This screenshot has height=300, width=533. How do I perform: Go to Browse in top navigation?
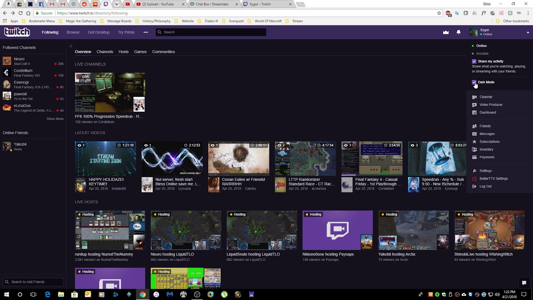73,32
